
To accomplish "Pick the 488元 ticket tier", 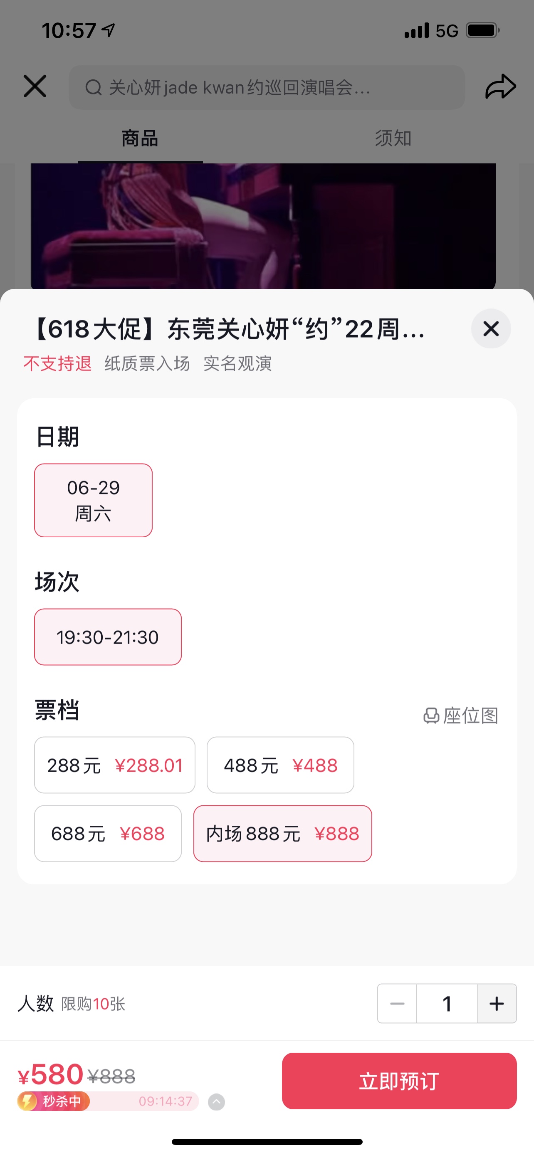I will pos(280,765).
